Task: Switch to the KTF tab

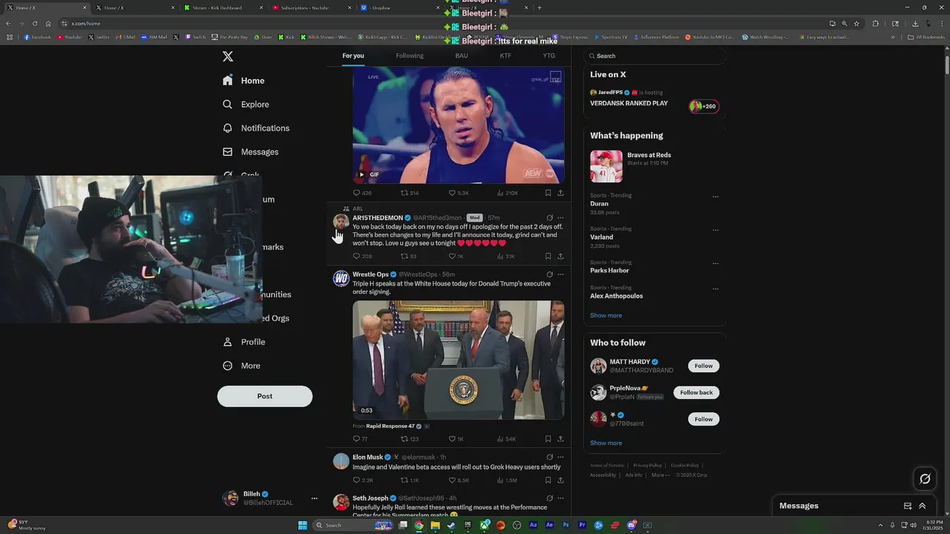Action: (x=505, y=56)
